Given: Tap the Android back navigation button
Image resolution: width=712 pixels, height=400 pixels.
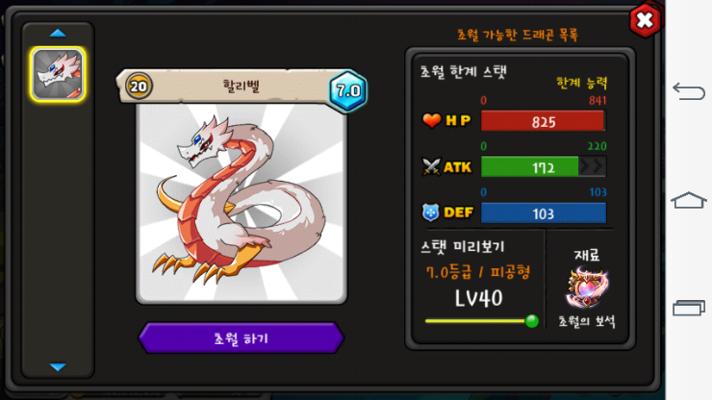Looking at the screenshot, I should coord(689,91).
